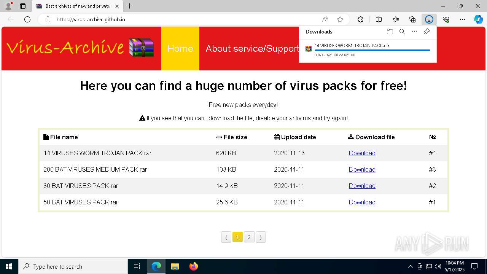This screenshot has height=274, width=487.
Task: Refresh the current page
Action: point(27,19)
